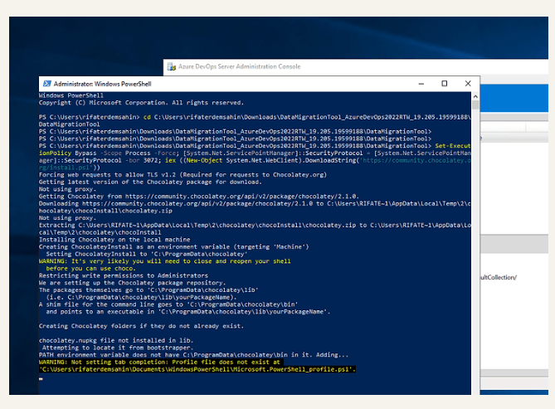The image size is (555, 409).
Task: Click 'Forcing web requests to allow TLS v1.2' line
Action: coord(183,174)
